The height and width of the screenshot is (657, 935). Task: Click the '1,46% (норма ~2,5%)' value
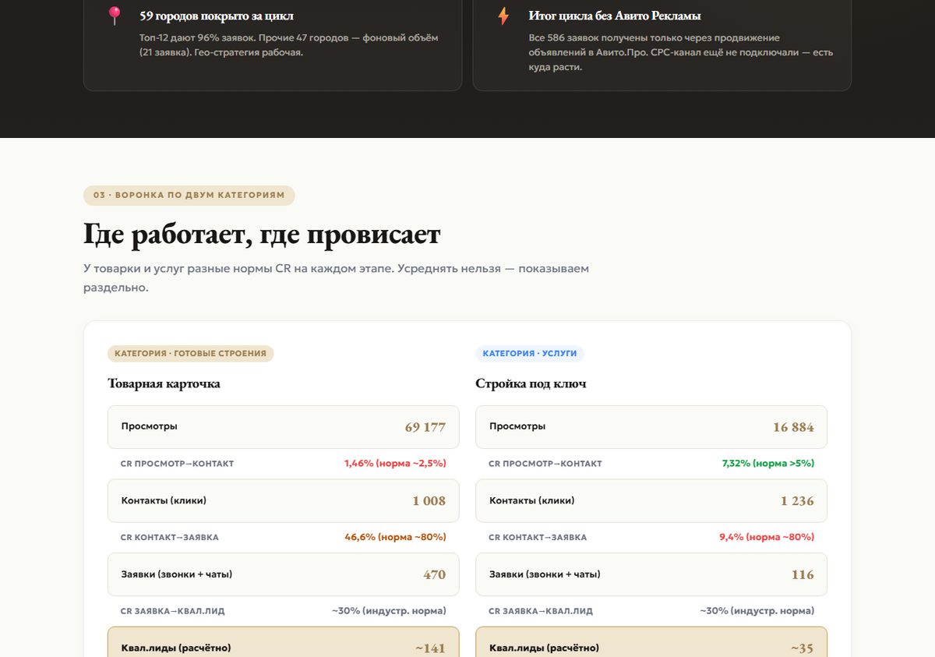click(395, 464)
